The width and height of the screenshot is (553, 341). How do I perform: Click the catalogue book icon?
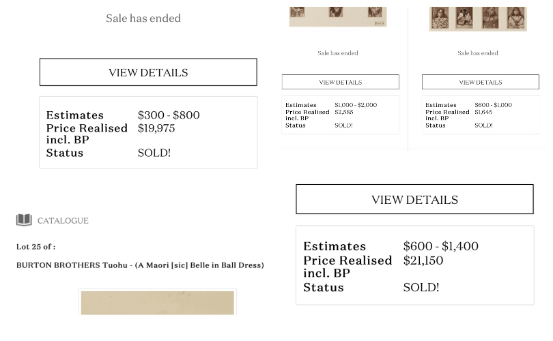(24, 220)
